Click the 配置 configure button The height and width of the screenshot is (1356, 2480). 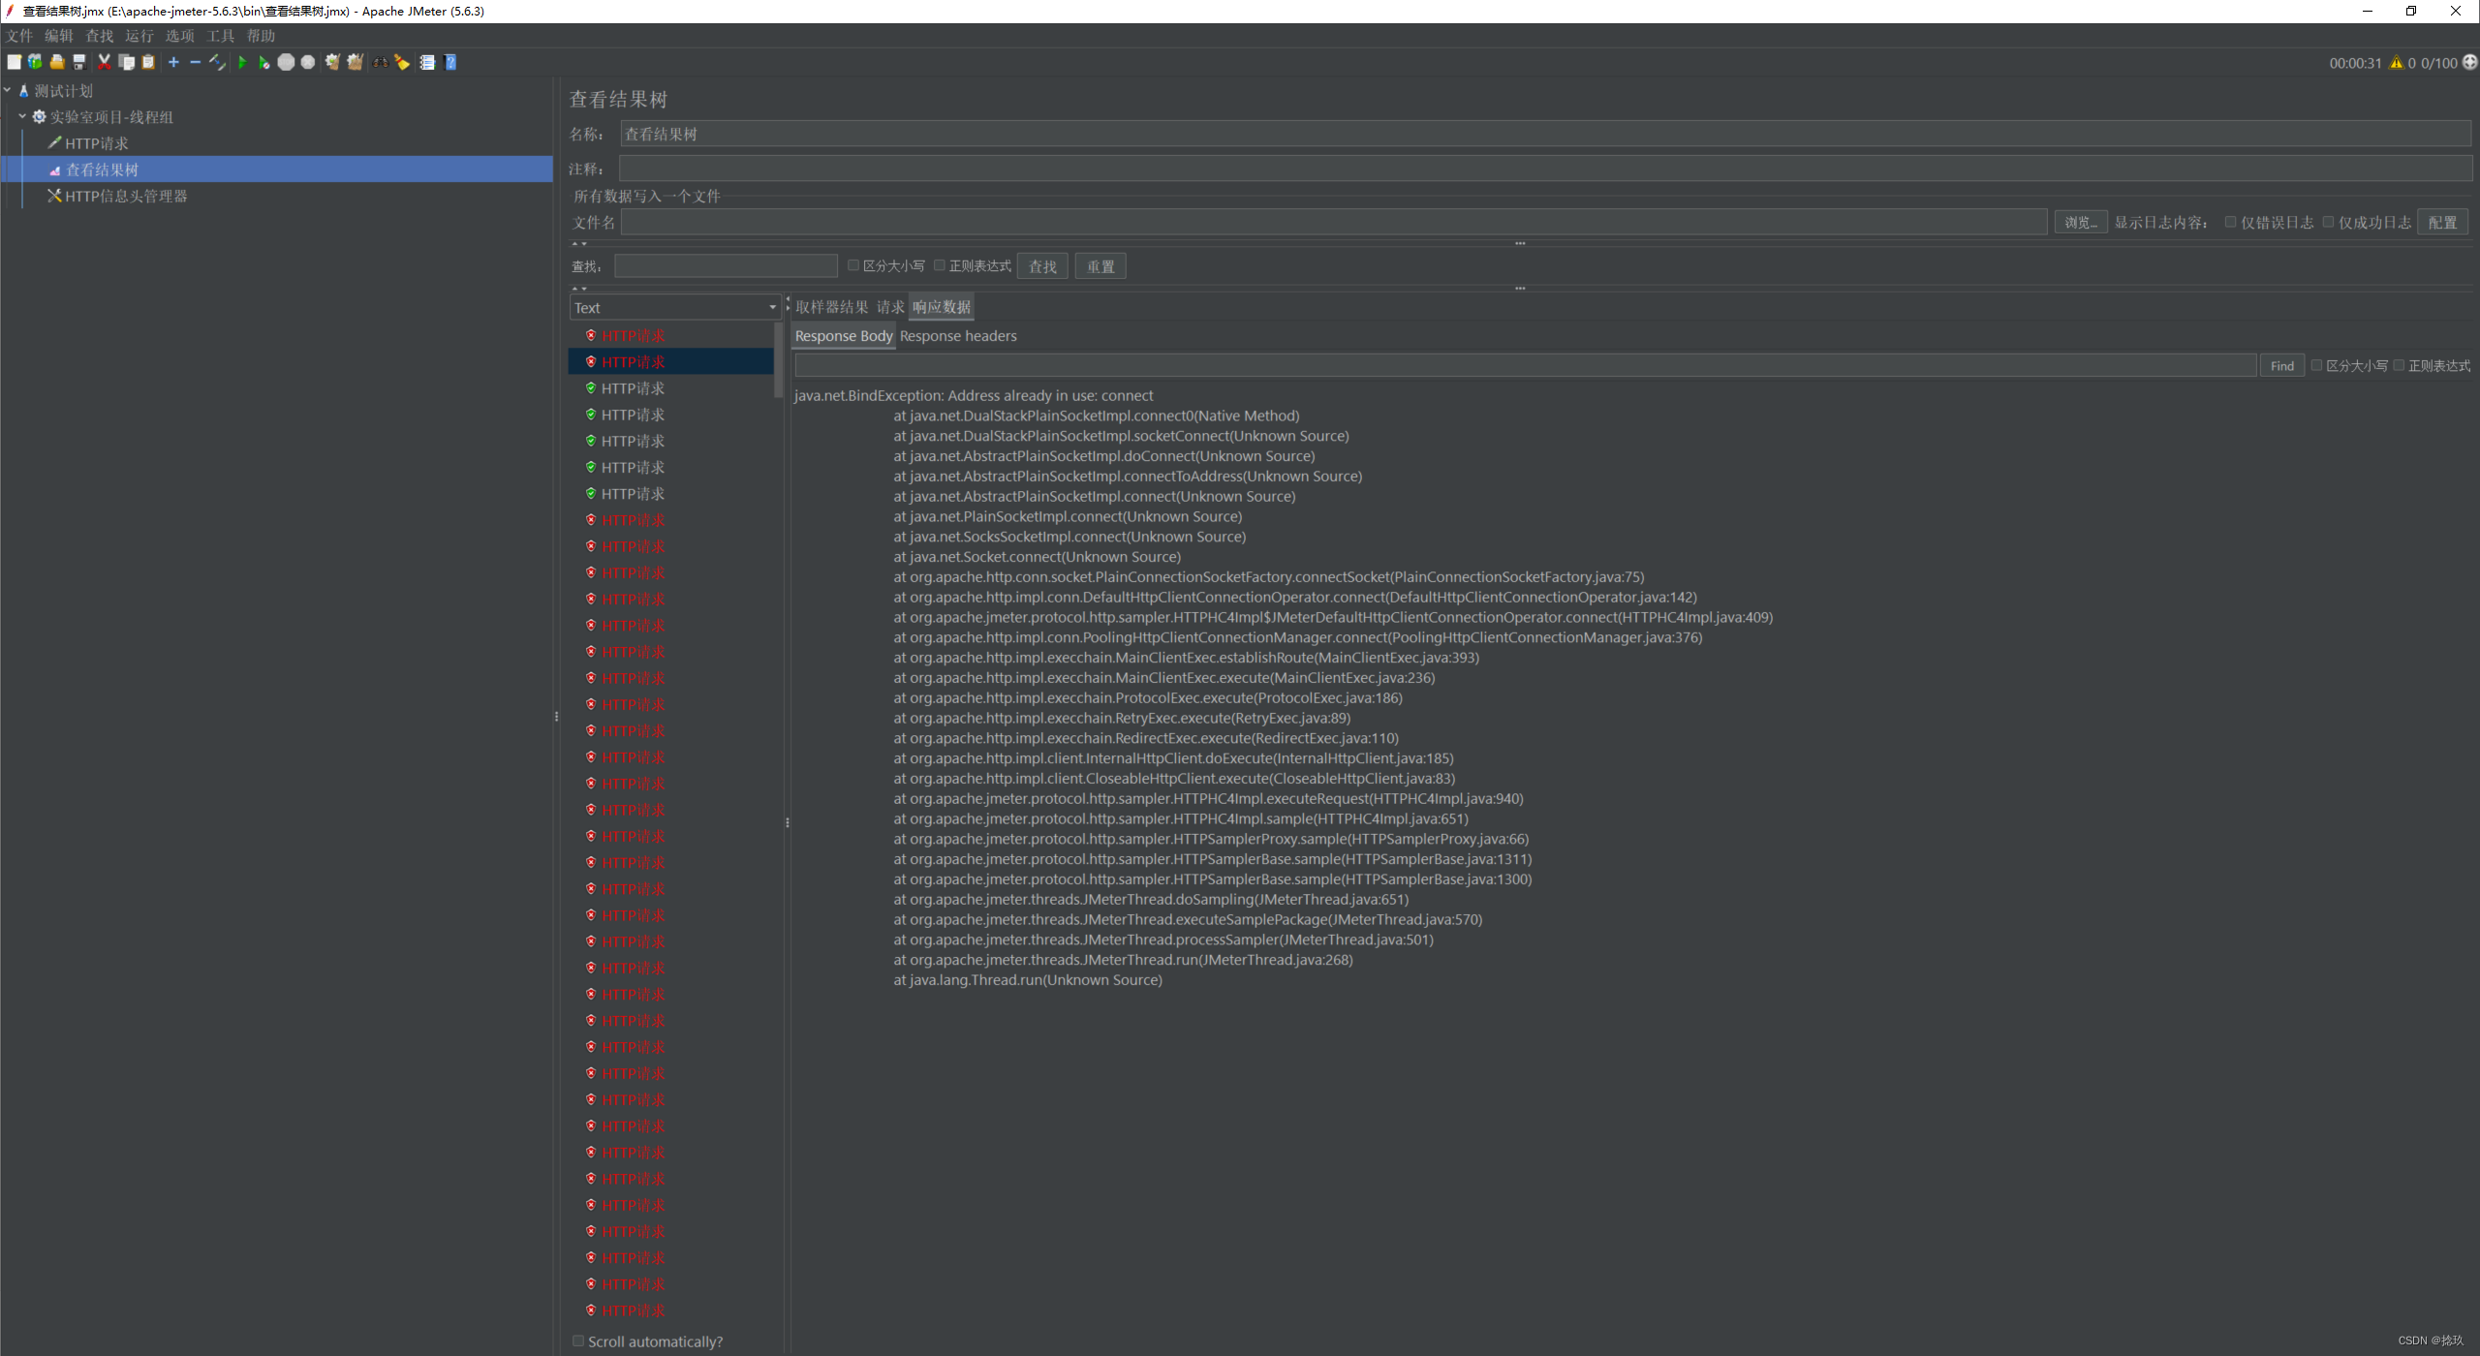click(x=2442, y=223)
